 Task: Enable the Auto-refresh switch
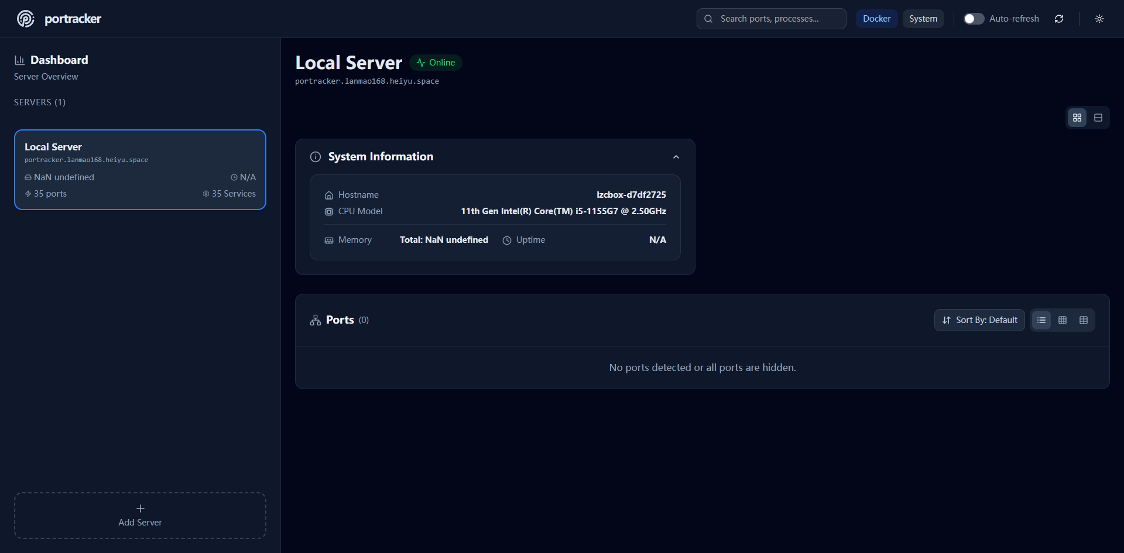tap(974, 19)
